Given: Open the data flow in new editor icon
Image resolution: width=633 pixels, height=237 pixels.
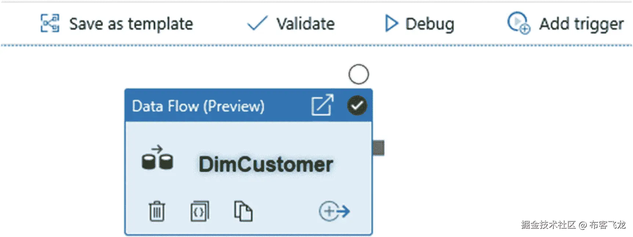Looking at the screenshot, I should [323, 105].
